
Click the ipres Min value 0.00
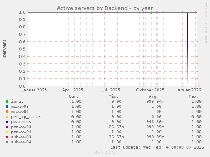point(116,102)
